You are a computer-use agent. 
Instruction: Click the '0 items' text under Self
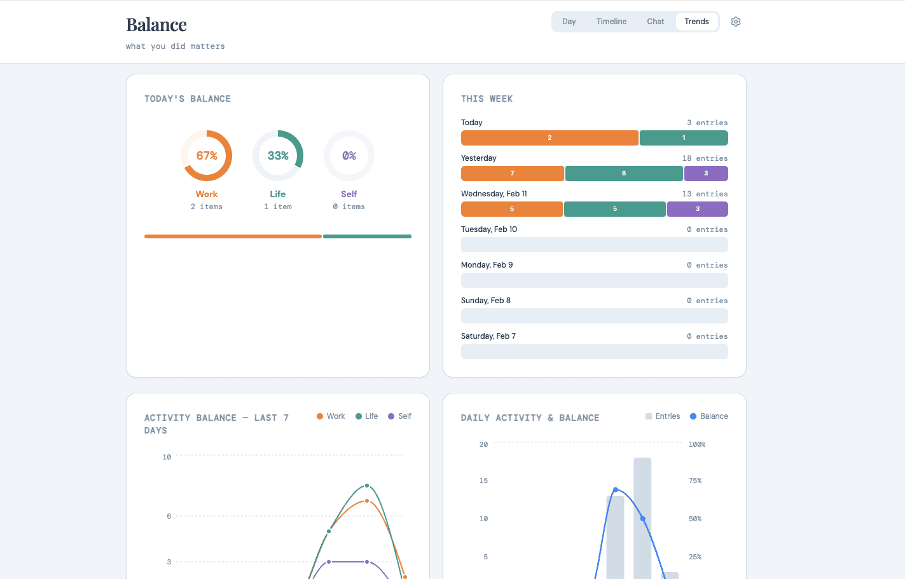(349, 207)
